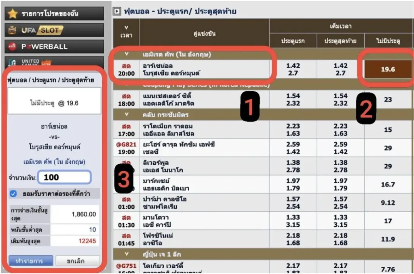
Task: Select no-goal odds 29 for ยะโฮร์ match
Action: pos(388,148)
